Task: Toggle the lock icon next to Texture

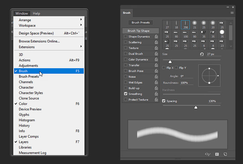Action: 157,48
